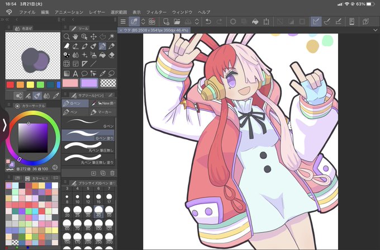Click New canvas icon in command bar
This screenshot has width=380, height=250.
coord(166,22)
